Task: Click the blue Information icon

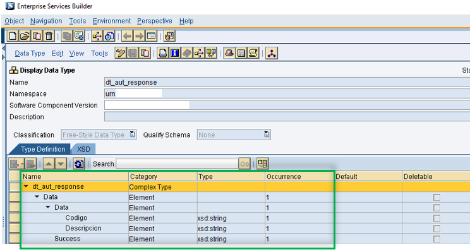Action: pyautogui.click(x=175, y=53)
